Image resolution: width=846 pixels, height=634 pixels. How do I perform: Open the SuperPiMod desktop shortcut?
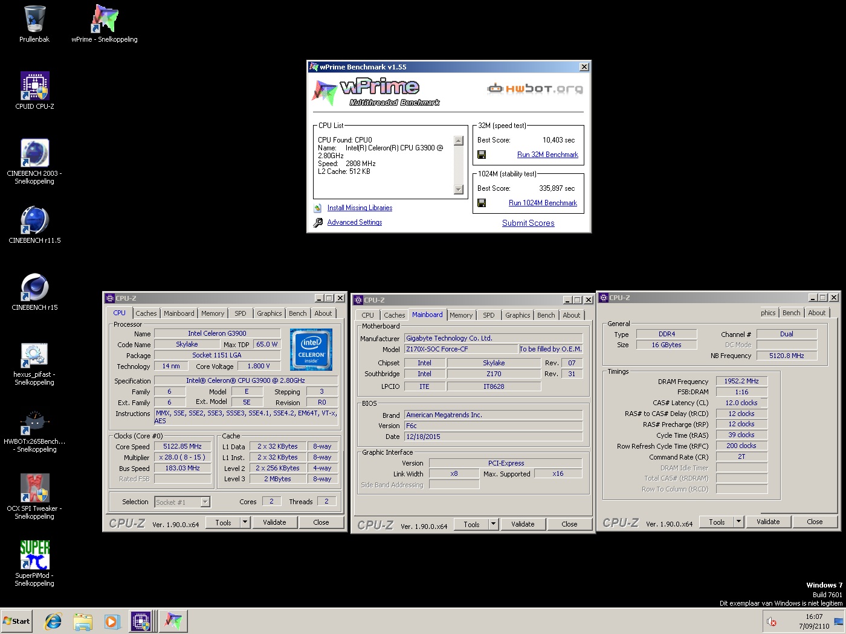(34, 555)
